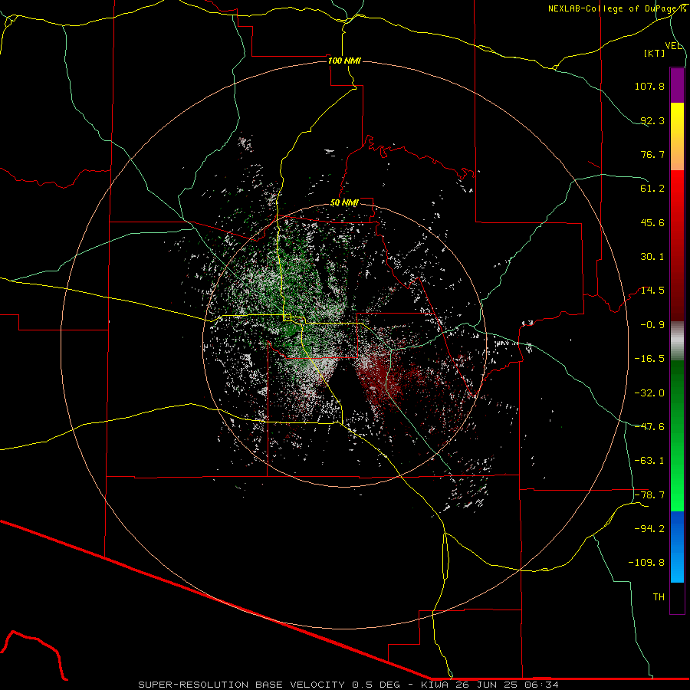Image resolution: width=690 pixels, height=690 pixels.
Task: Pick the black TH segment of the color bar
Action: (x=677, y=598)
